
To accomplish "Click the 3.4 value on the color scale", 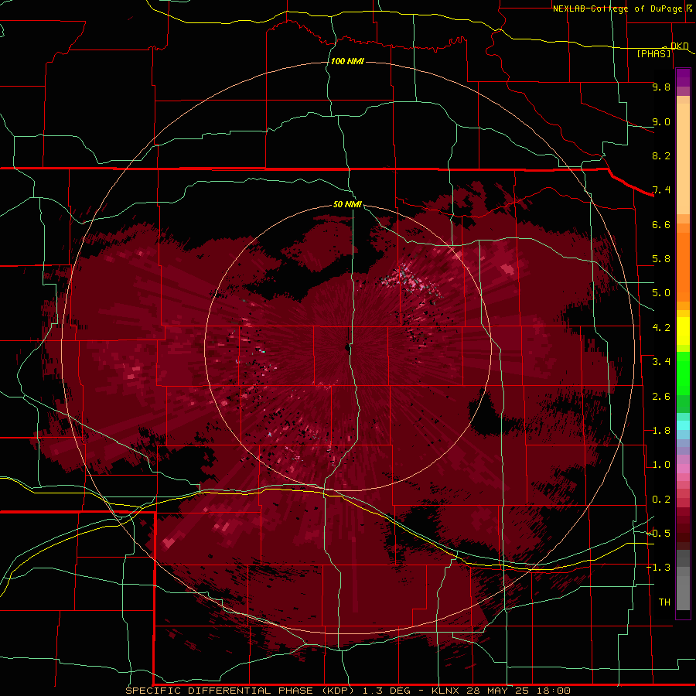I will tap(661, 362).
